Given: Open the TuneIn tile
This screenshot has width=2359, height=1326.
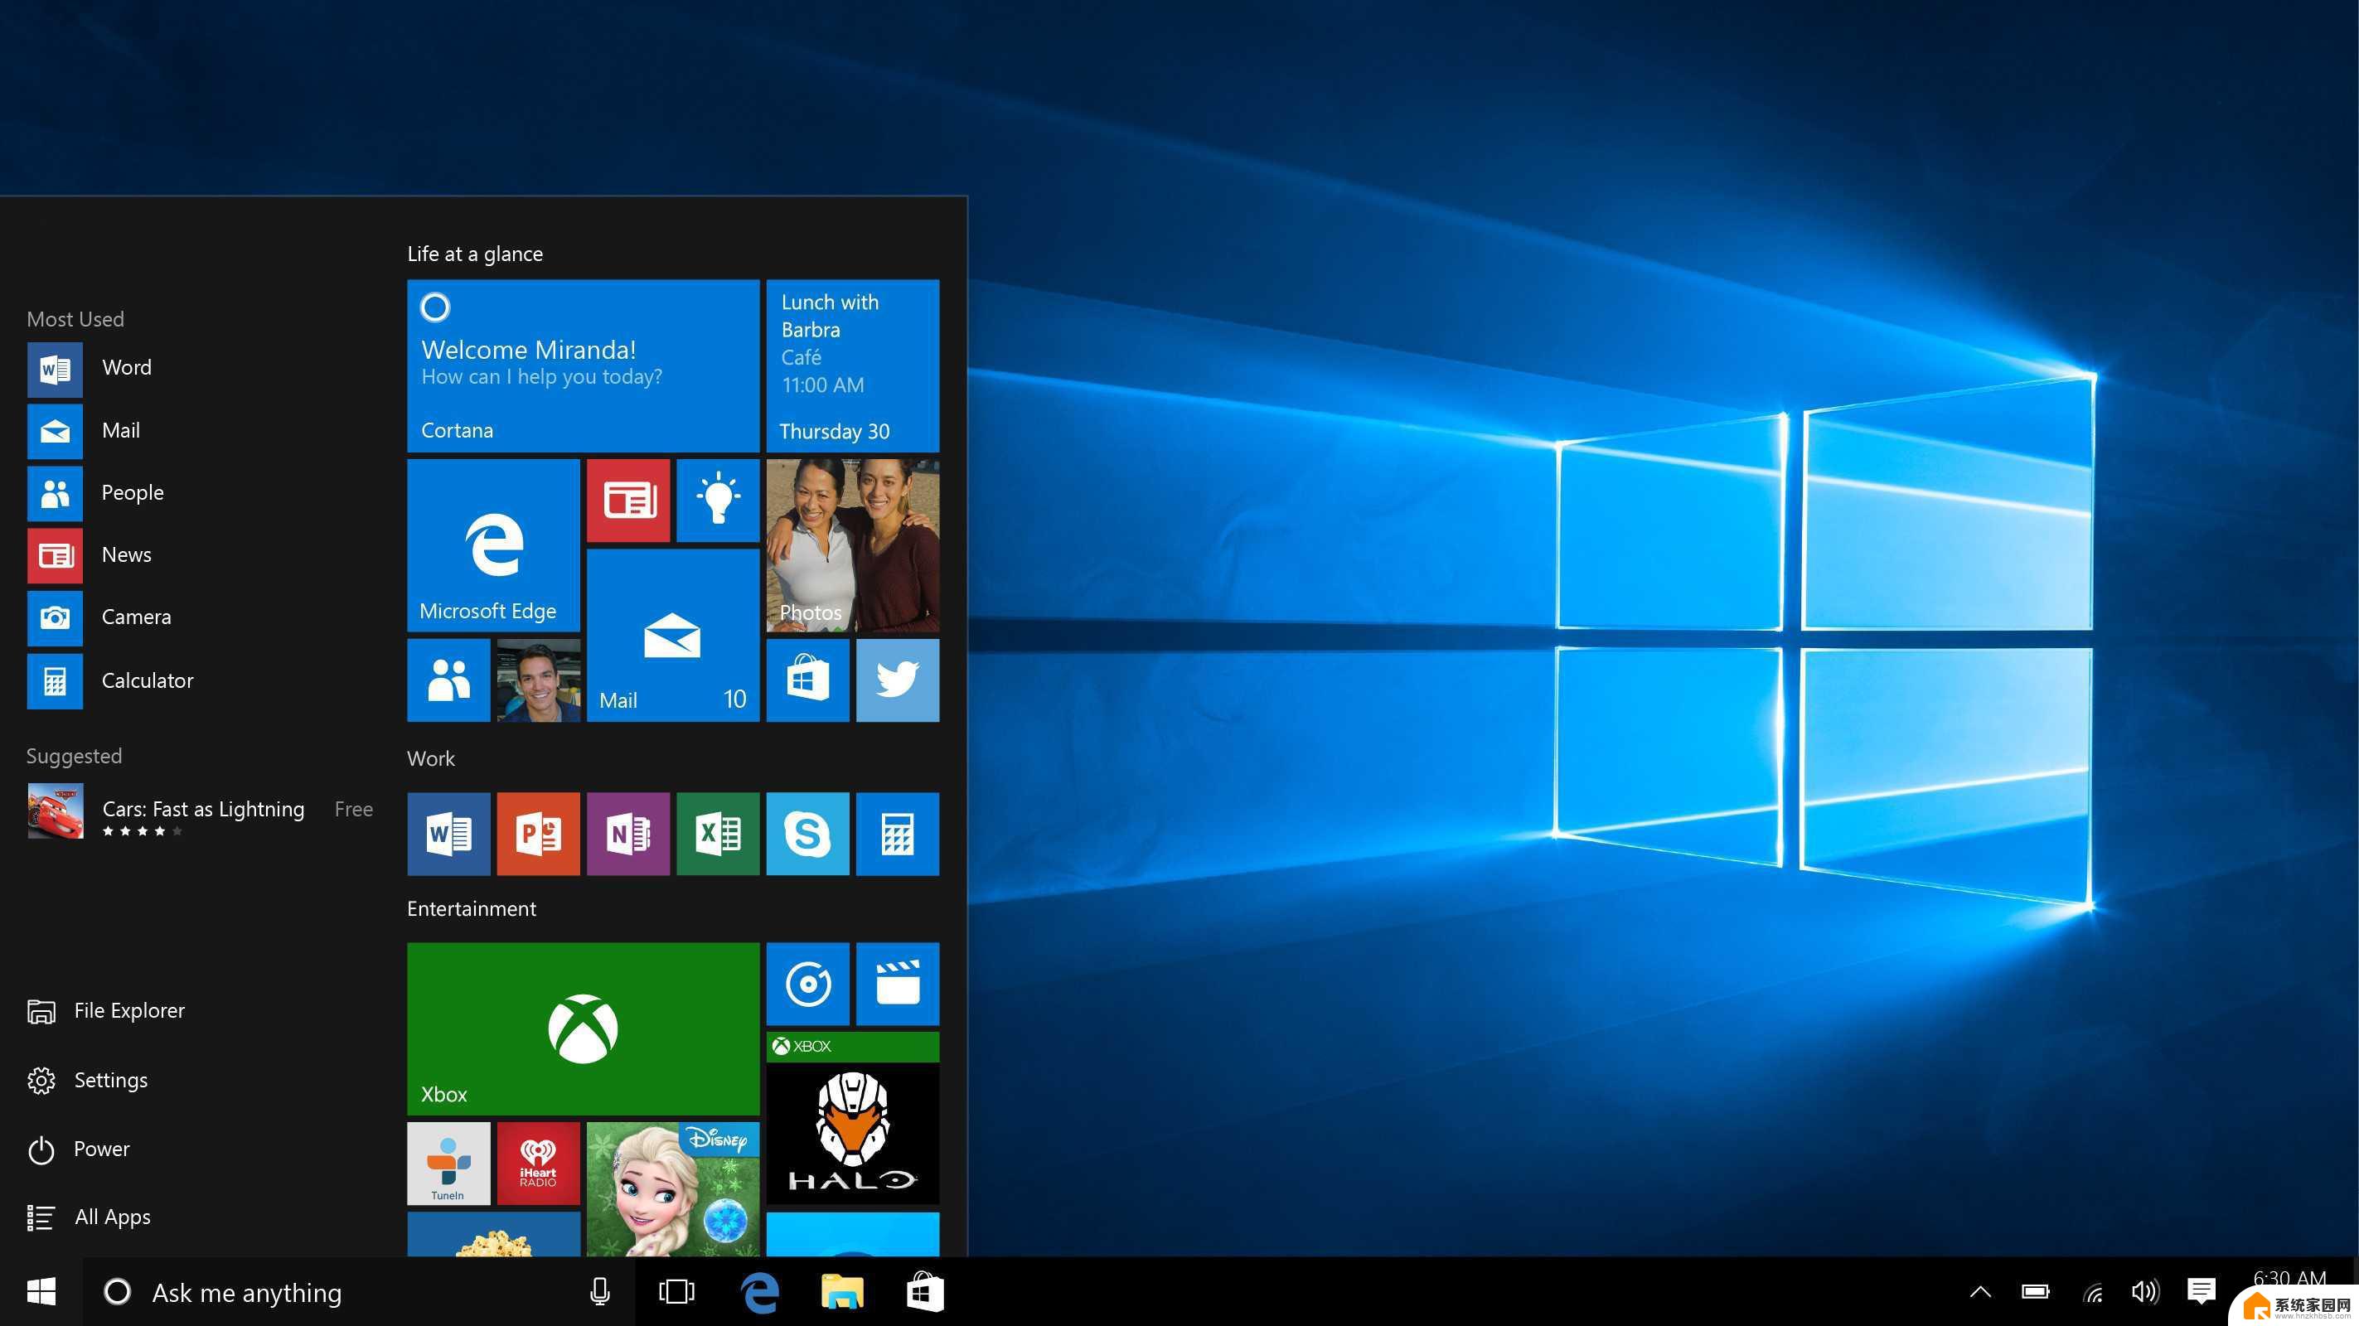Looking at the screenshot, I should [x=448, y=1164].
